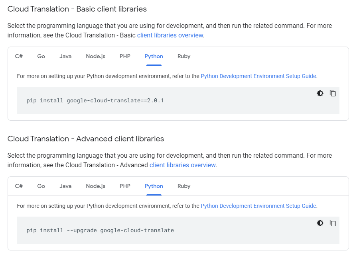The image size is (357, 264).
Task: Select Ruby tab in Advanced client libraries
Action: tap(184, 186)
